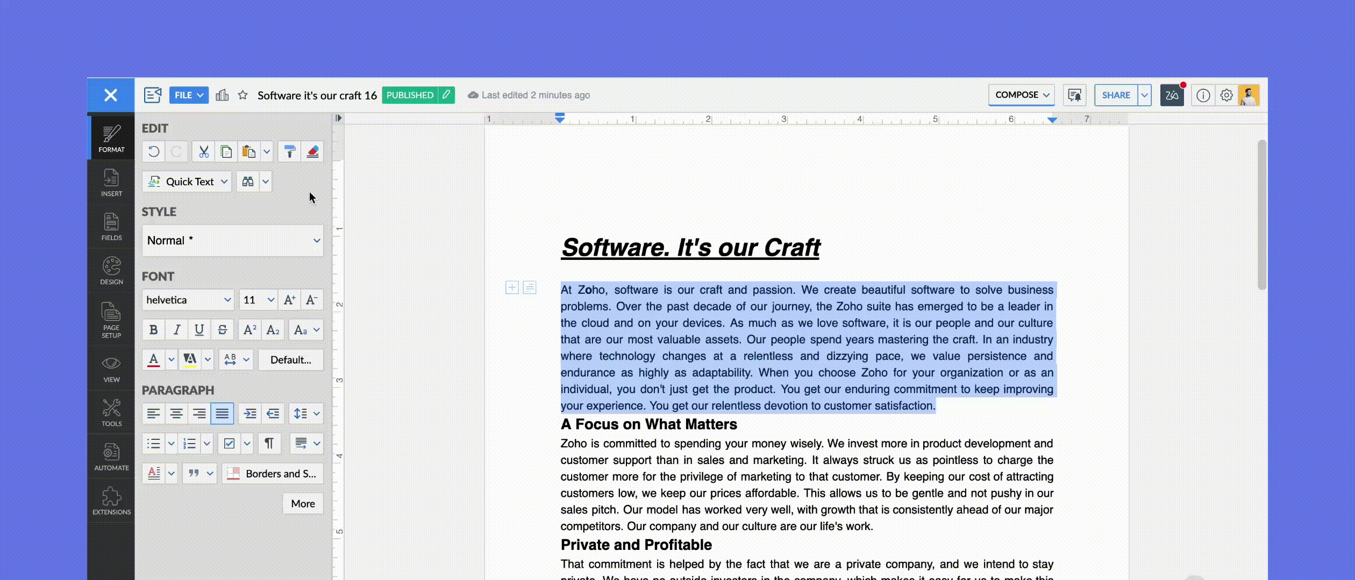Open settings gear in header
This screenshot has width=1355, height=580.
1226,95
